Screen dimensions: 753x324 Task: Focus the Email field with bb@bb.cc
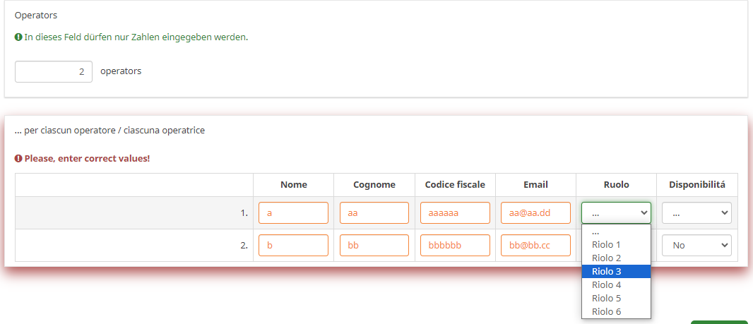(535, 246)
